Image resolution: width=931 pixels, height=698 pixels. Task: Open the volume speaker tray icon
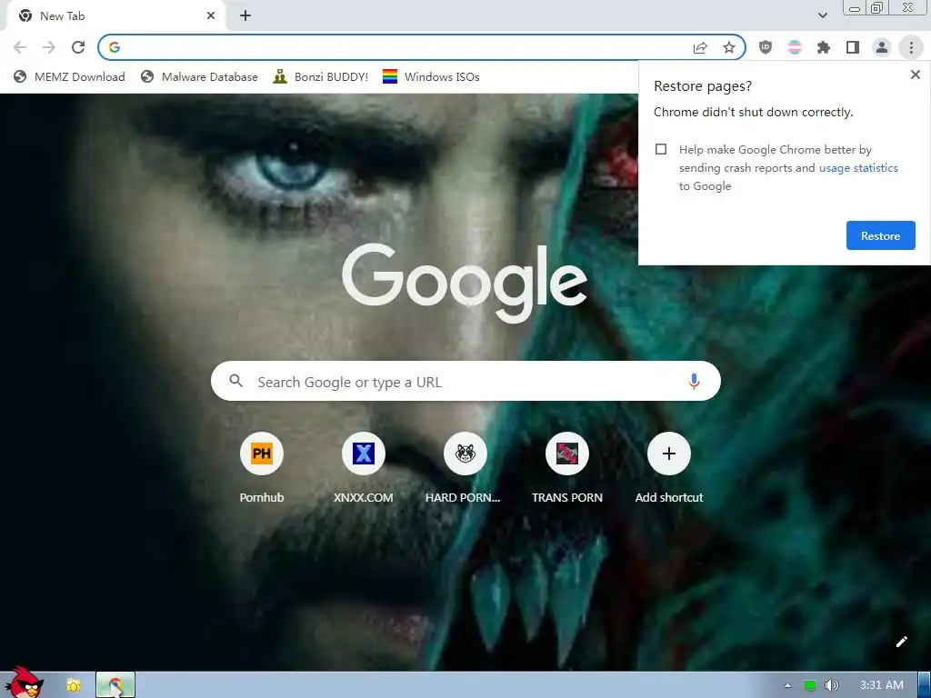coord(831,685)
